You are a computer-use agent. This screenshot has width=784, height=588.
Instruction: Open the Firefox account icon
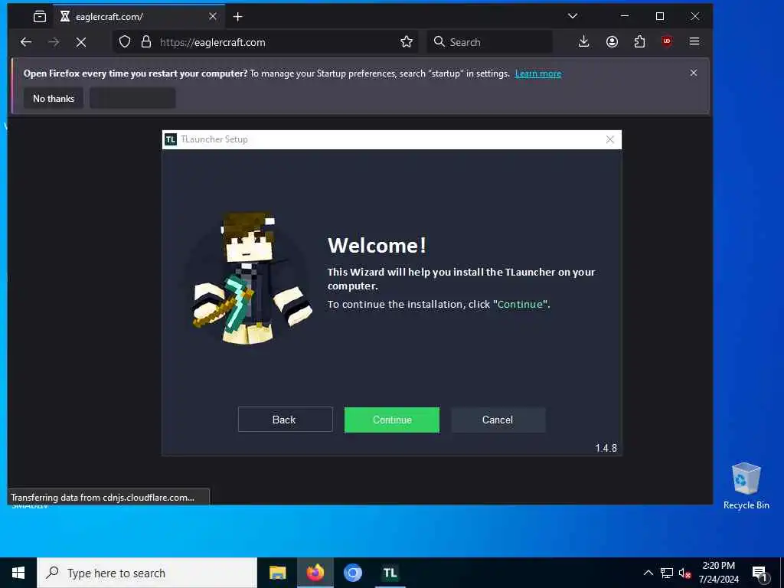click(612, 42)
